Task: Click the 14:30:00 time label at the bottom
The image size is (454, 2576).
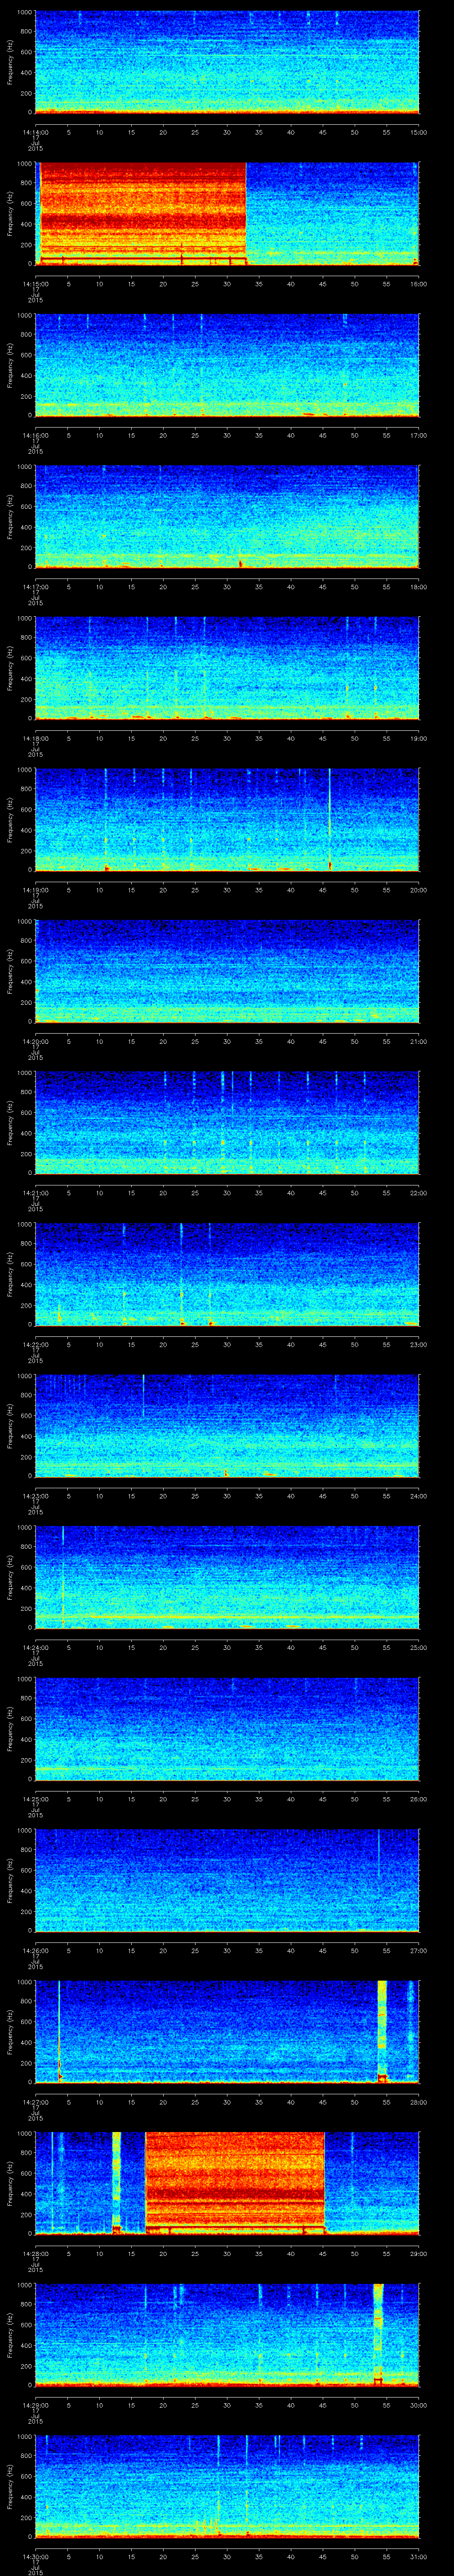Action: [x=35, y=2557]
